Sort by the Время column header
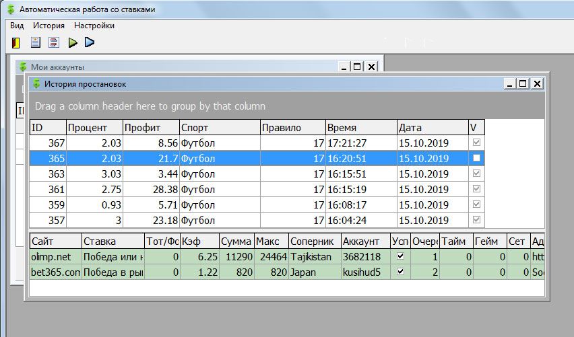This screenshot has width=574, height=337. click(x=360, y=128)
